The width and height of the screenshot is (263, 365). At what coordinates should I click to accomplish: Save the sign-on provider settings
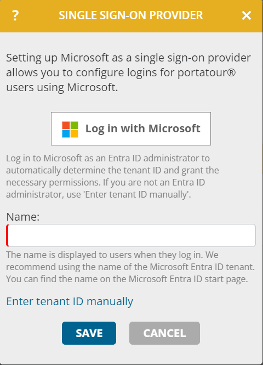(89, 333)
